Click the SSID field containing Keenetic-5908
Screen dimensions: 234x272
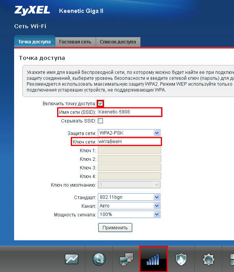tap(130, 112)
